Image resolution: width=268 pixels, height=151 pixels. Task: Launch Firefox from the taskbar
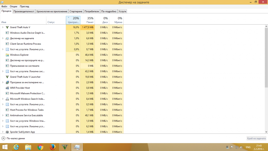pyautogui.click(x=53, y=147)
